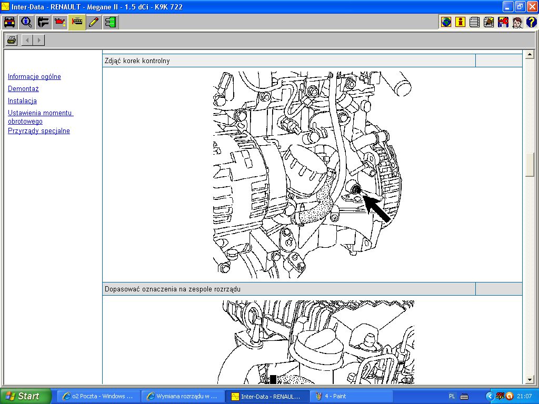The image size is (539, 404).
Task: Open the Instalacja section link
Action: tap(22, 100)
